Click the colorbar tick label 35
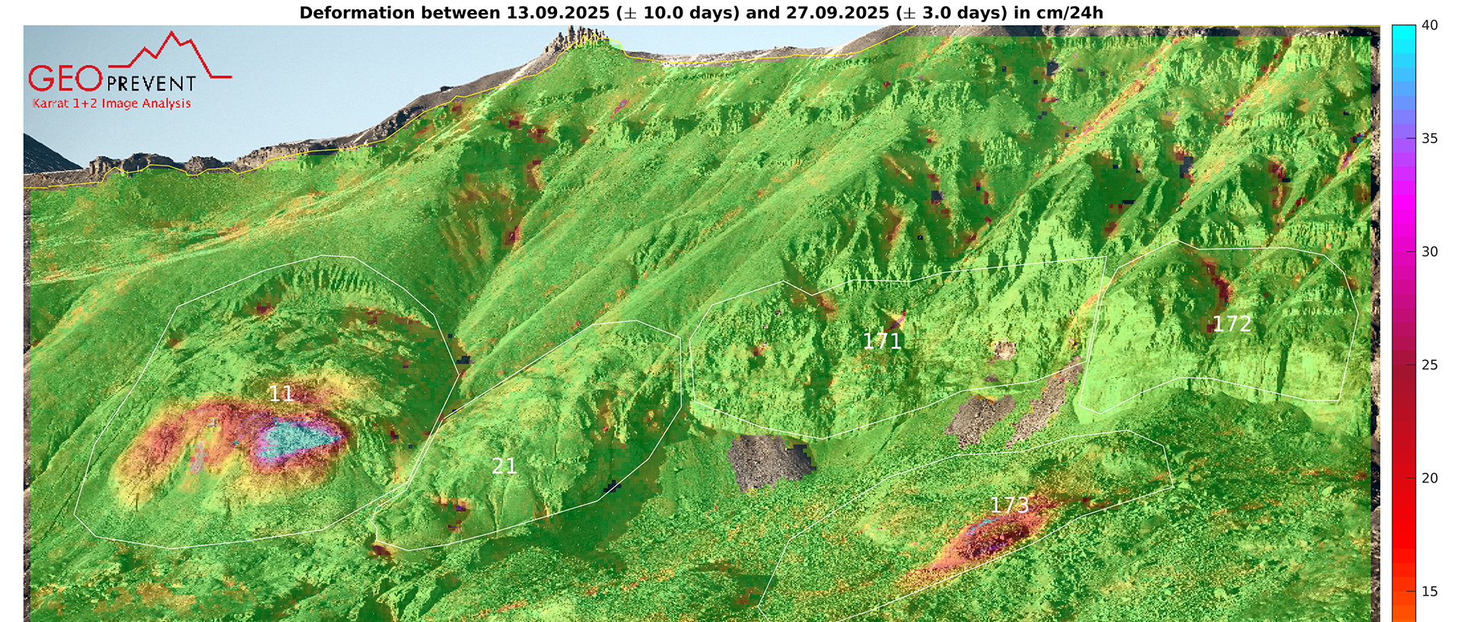Viewport: 1461px width, 622px height. tap(1429, 139)
